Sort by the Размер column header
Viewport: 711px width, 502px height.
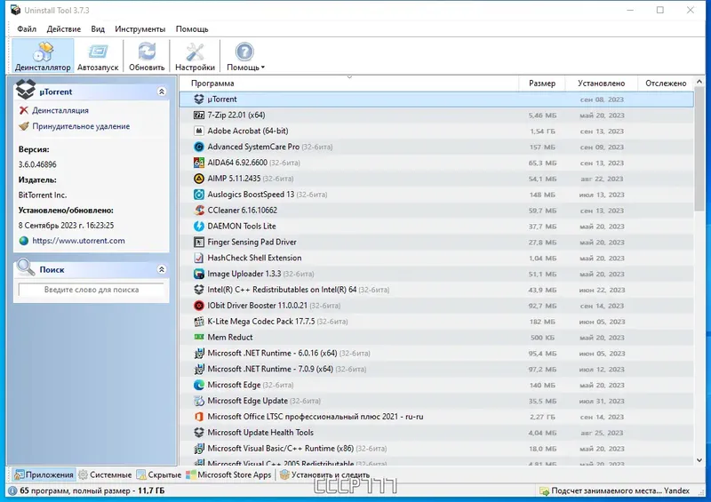542,84
